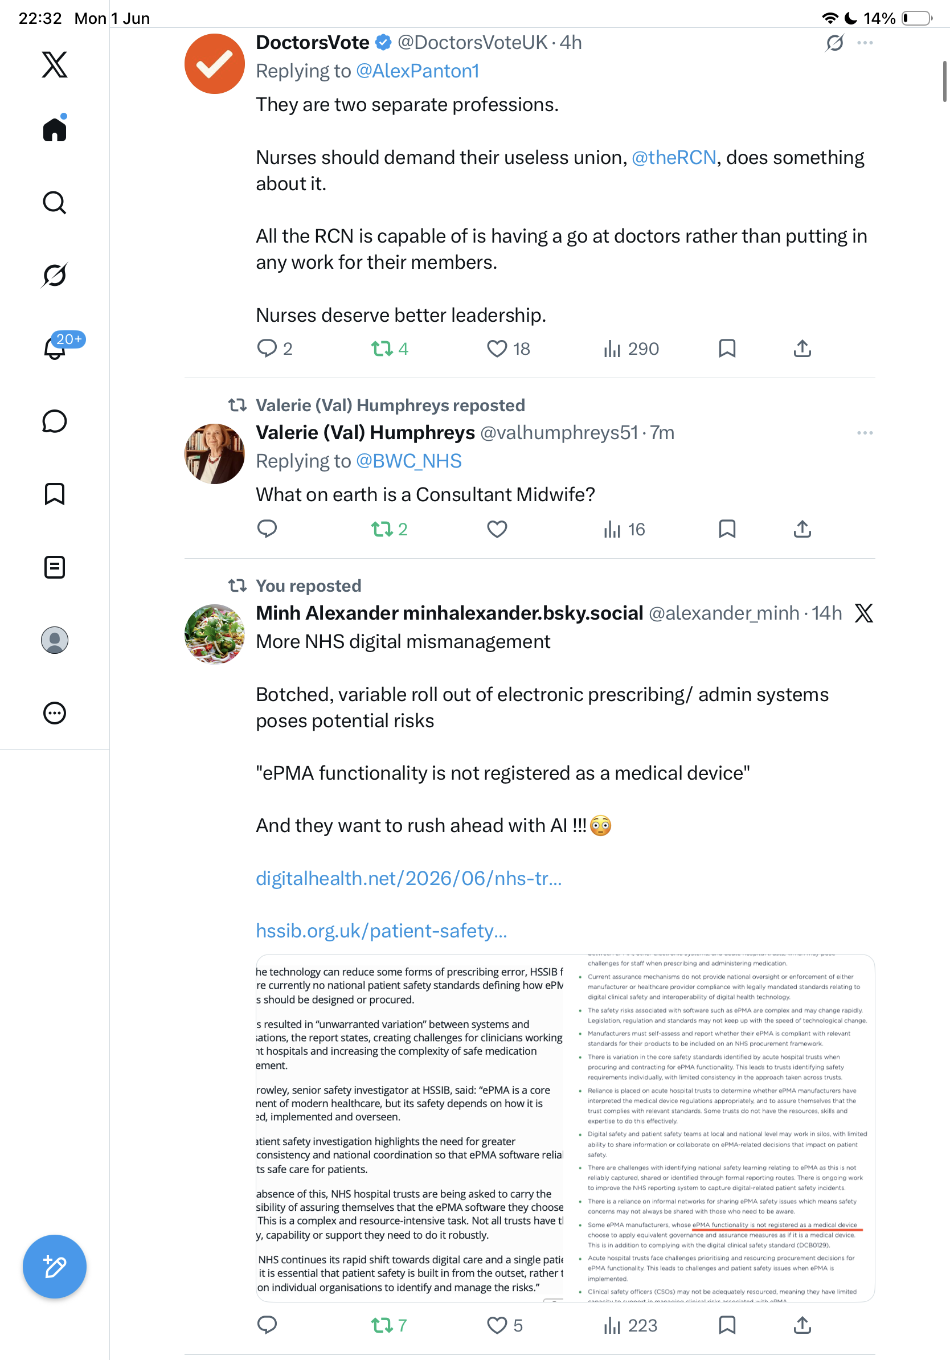View the attached ePMA report screenshot
The height and width of the screenshot is (1360, 950).
point(565,1128)
